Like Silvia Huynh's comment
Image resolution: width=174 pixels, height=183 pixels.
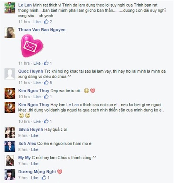point(35,135)
